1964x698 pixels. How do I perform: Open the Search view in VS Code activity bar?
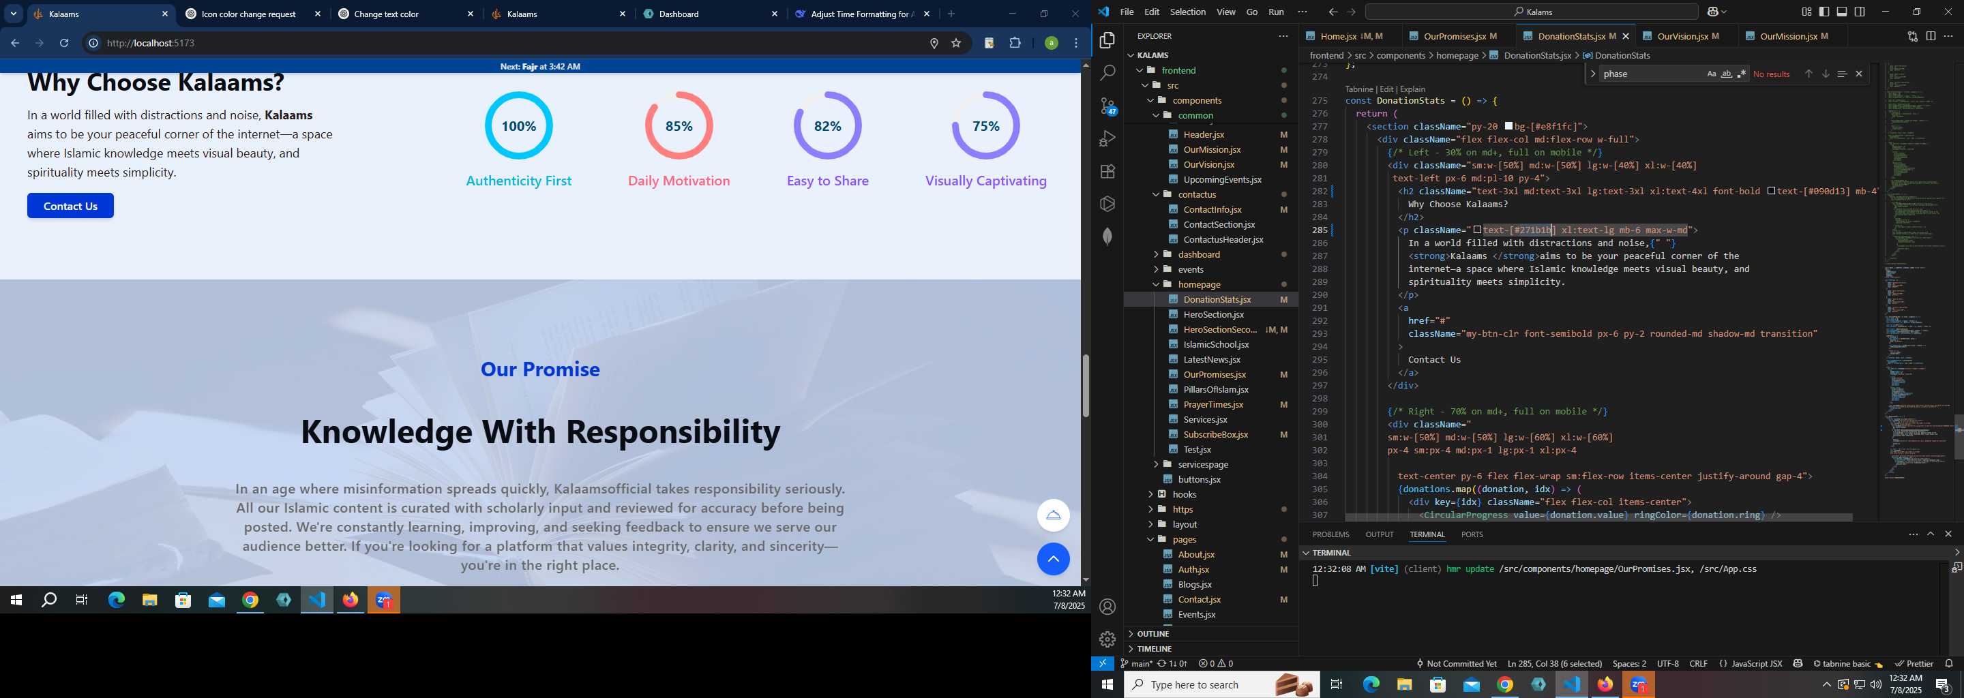[1107, 73]
